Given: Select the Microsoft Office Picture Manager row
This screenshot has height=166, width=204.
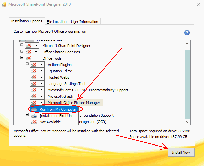Looking at the screenshot, I should pyautogui.click(x=74, y=103).
